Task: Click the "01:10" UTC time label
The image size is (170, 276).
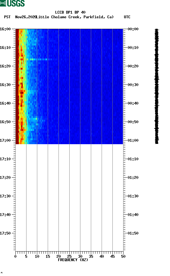Action: point(133,159)
